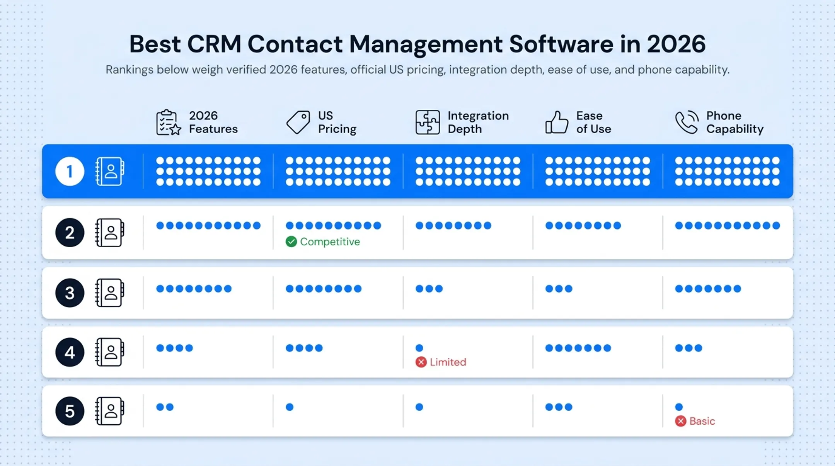835x466 pixels.
Task: Click the row 5 US Pricing single dot
Action: pyautogui.click(x=290, y=407)
